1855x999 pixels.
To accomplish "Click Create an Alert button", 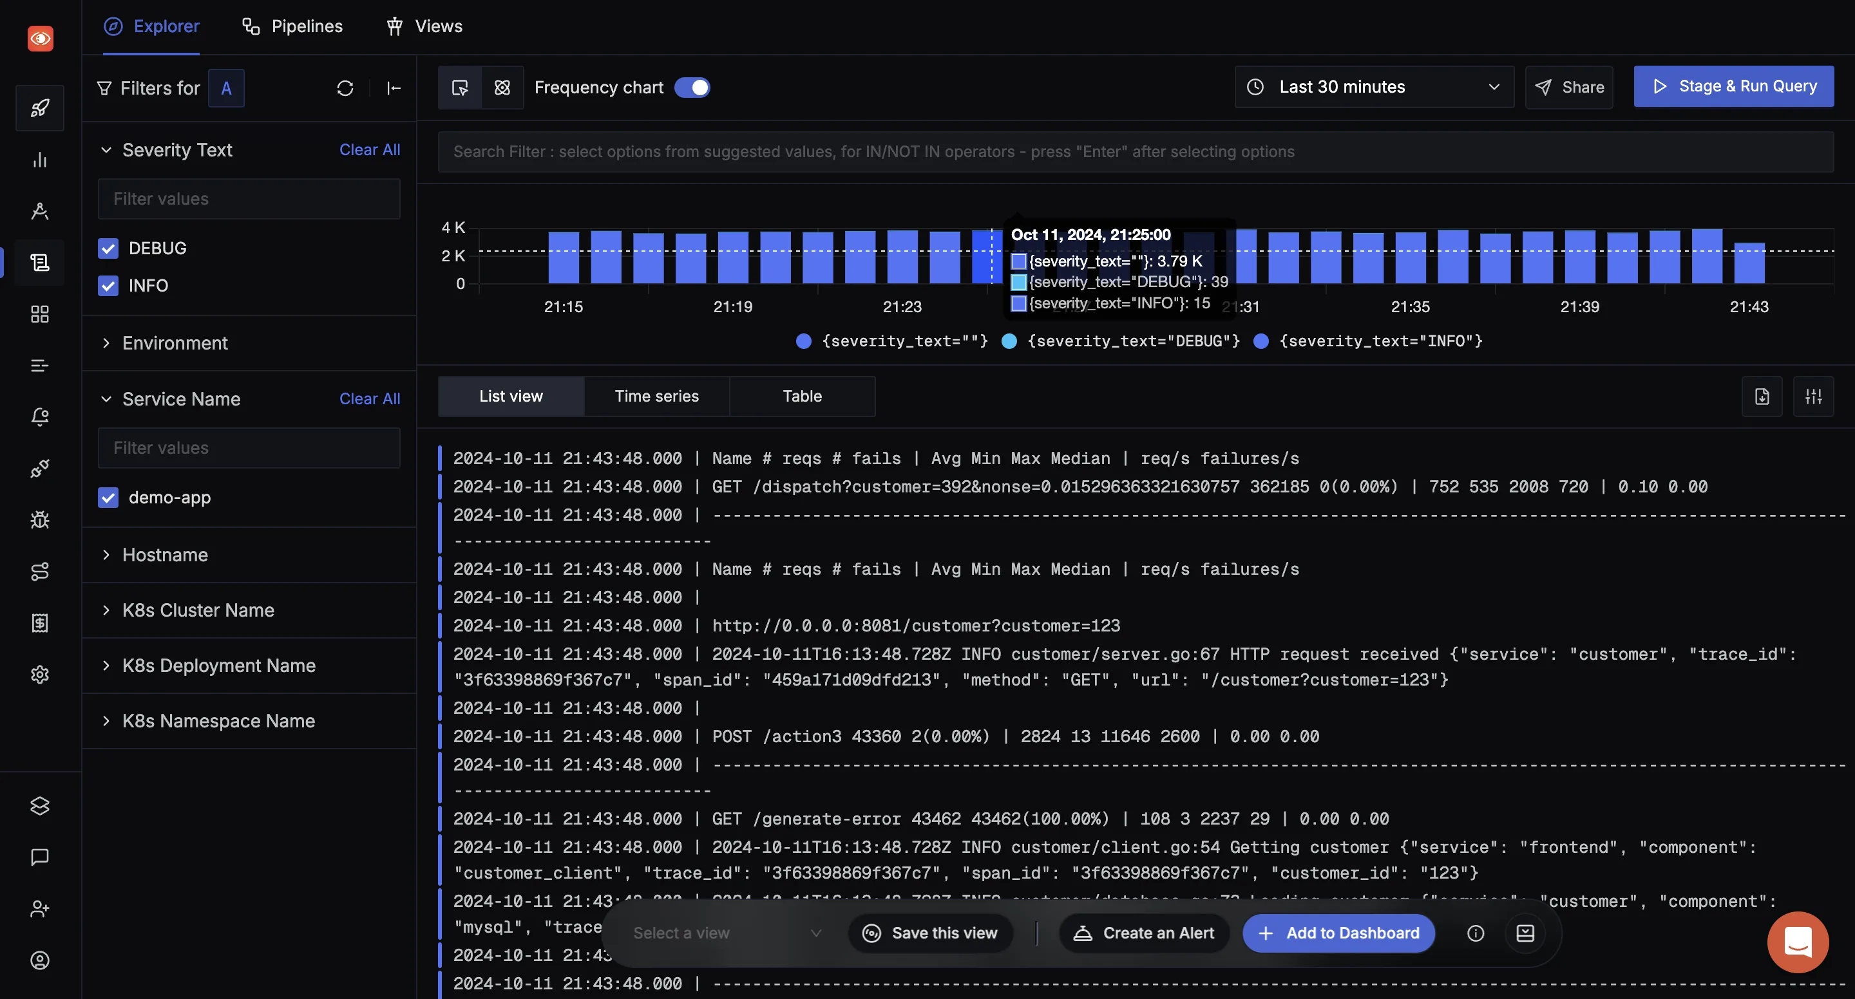I will tap(1145, 933).
